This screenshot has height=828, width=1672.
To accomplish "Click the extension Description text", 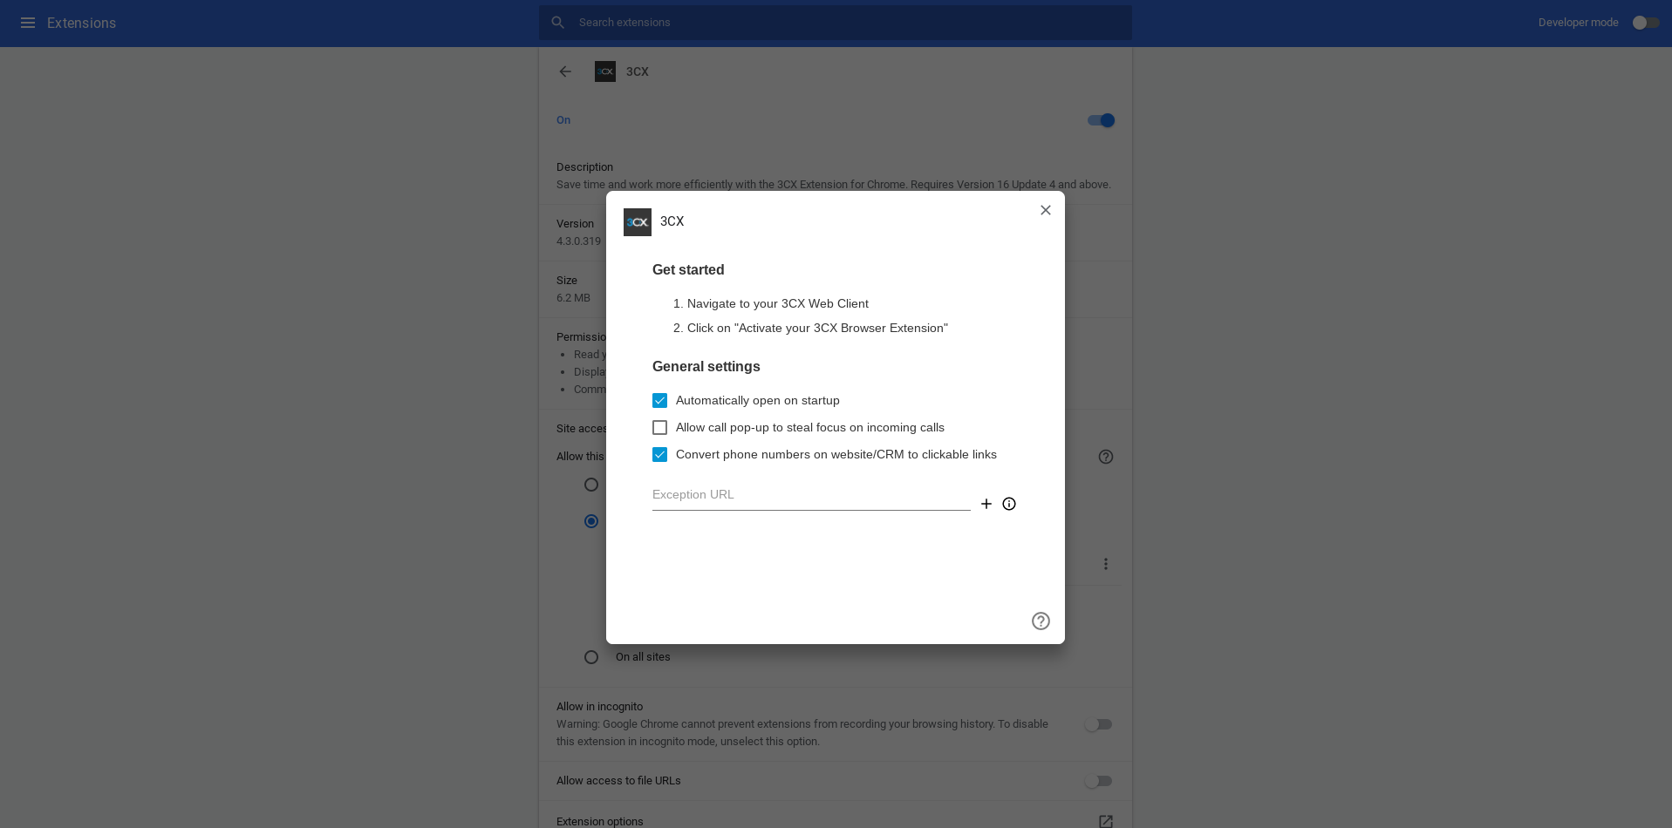I will 834,185.
